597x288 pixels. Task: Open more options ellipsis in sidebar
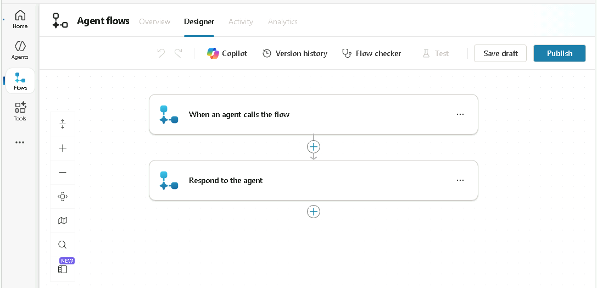tap(20, 142)
